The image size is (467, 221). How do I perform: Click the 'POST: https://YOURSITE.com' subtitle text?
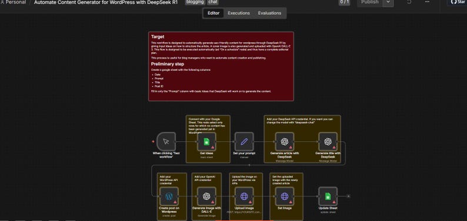[x=244, y=212]
